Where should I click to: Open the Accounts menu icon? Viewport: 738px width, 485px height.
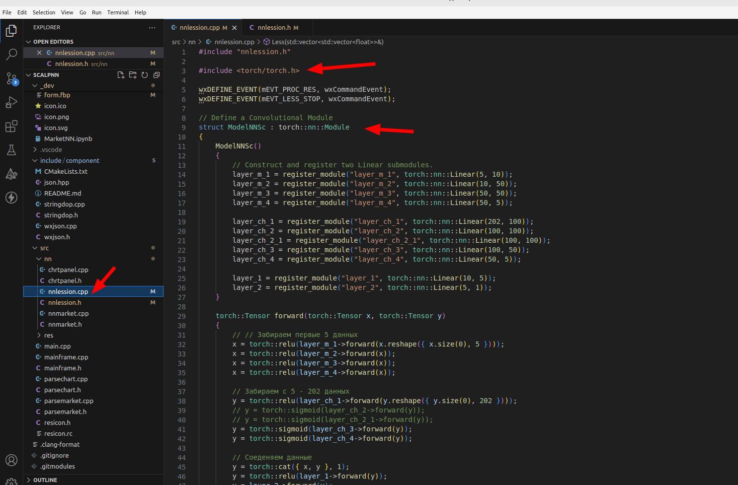(x=11, y=460)
